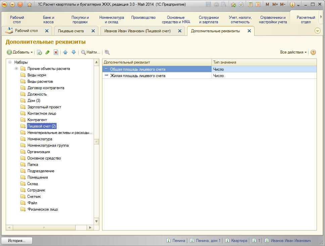Select the Физическое лицо folder
Viewport: 325px width, 246px height.
click(x=43, y=209)
